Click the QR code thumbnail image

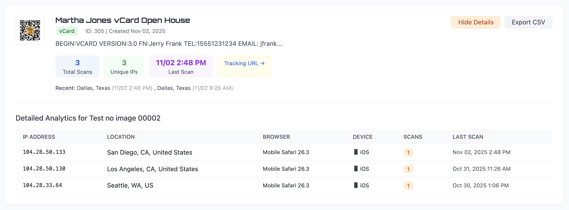pos(30,30)
